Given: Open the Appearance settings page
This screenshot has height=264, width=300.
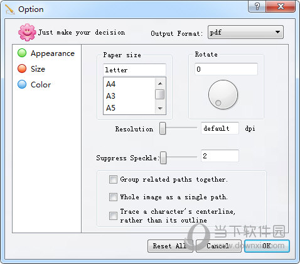Looking at the screenshot, I should tap(53, 53).
